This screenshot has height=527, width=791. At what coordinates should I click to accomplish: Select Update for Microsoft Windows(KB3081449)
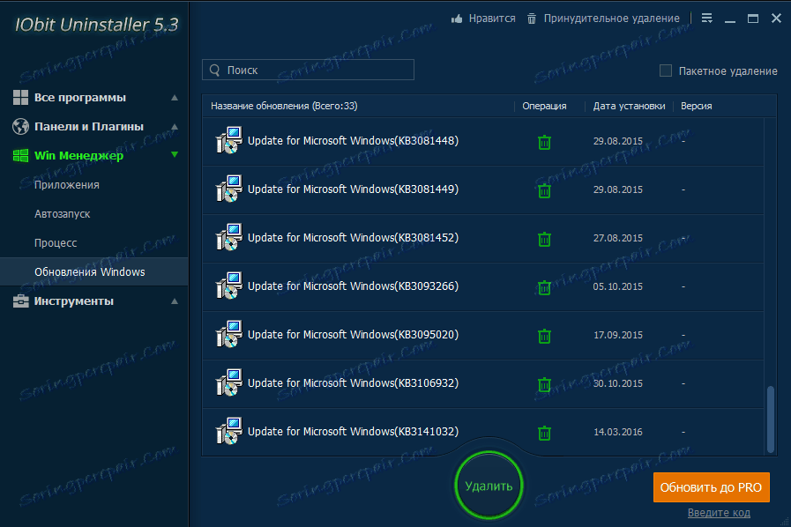click(x=353, y=189)
